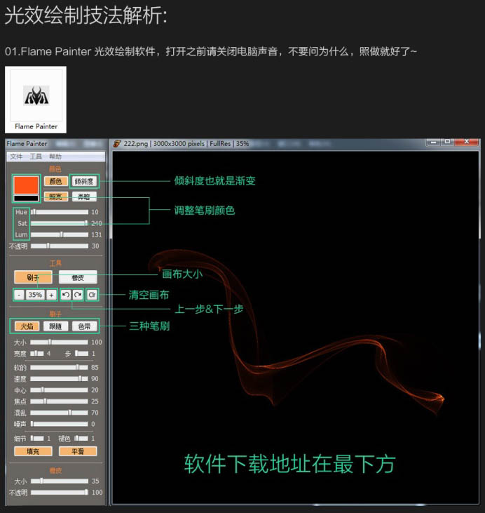485x513 pixels.
Task: Click the 褪色 fade slider
Action: click(x=81, y=438)
